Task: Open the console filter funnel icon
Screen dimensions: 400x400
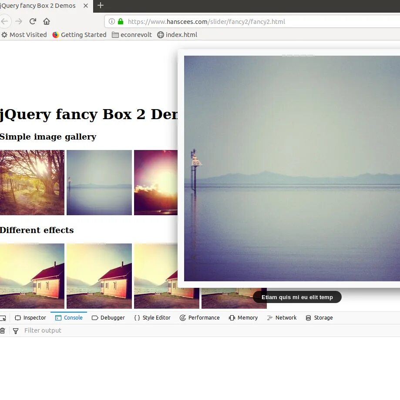Action: (x=16, y=330)
